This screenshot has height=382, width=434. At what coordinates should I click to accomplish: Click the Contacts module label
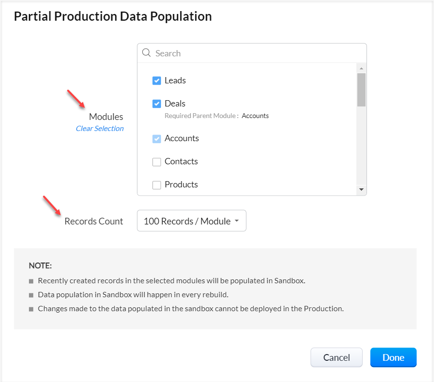(x=181, y=161)
